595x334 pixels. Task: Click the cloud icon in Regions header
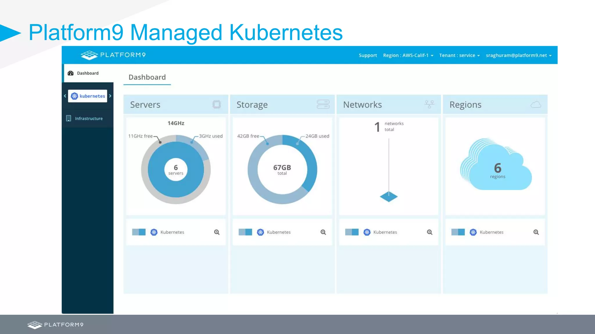536,105
